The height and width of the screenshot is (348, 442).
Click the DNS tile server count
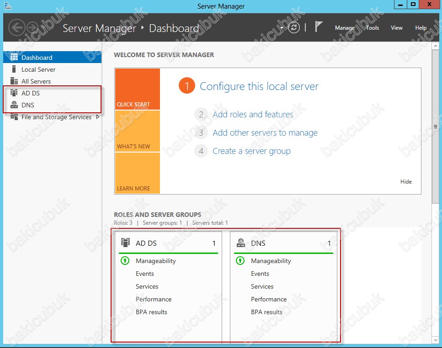pos(329,243)
